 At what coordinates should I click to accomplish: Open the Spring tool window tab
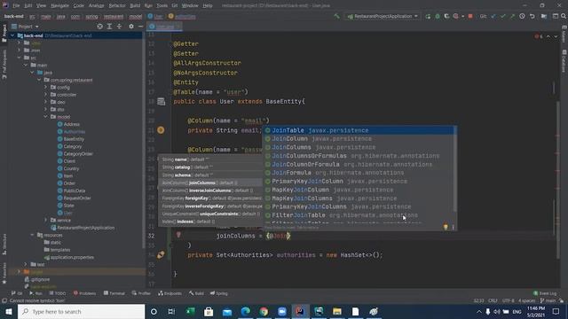[219, 293]
